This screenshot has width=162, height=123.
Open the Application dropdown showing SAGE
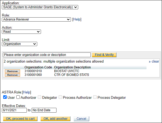point(40,7)
